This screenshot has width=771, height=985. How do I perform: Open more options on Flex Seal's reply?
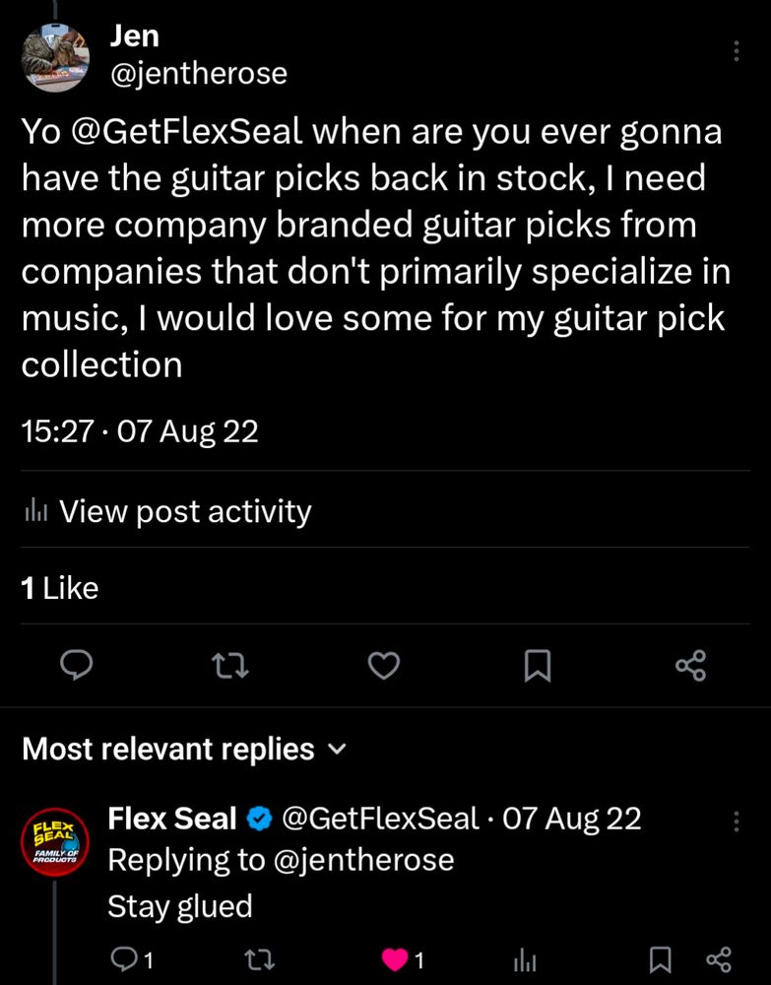point(737,820)
